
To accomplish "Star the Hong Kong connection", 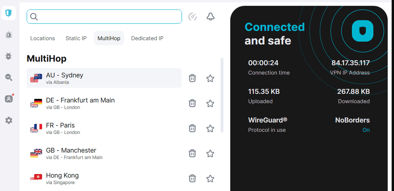I will tap(210, 178).
